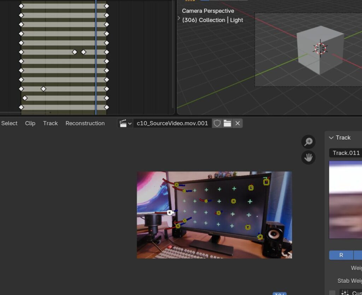
Task: Unlink the clip with the X button
Action: pyautogui.click(x=238, y=123)
